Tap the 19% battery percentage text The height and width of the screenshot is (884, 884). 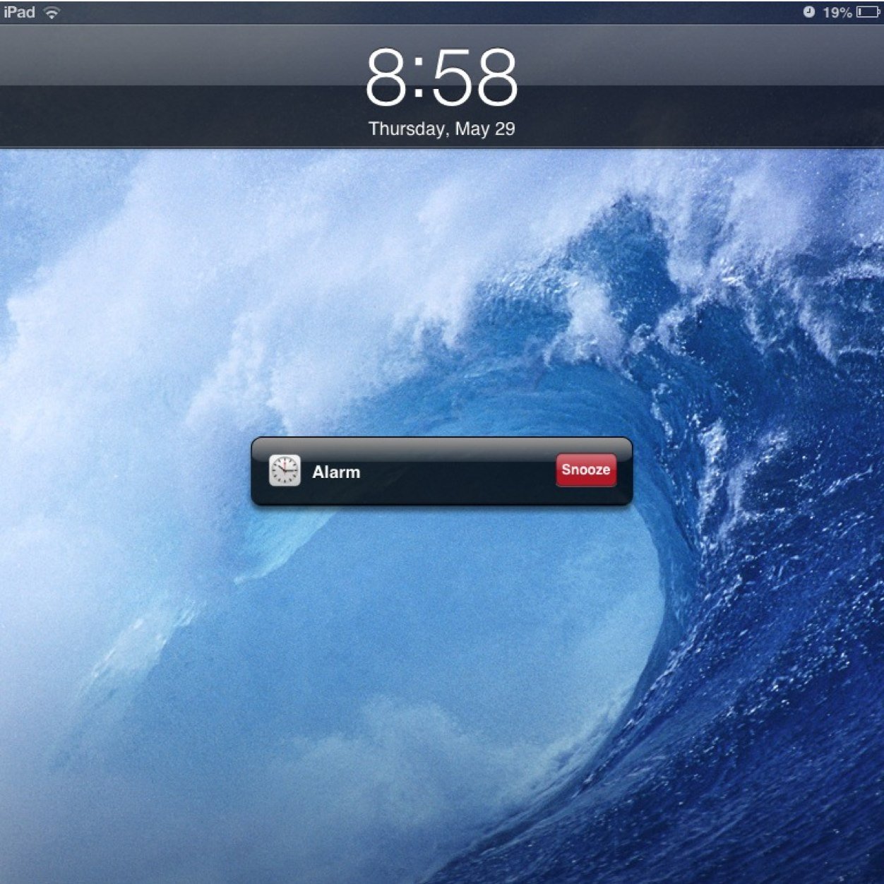[x=837, y=13]
